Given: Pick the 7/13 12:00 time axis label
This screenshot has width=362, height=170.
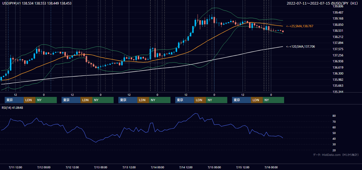Looking at the screenshot, I should point(129,167).
